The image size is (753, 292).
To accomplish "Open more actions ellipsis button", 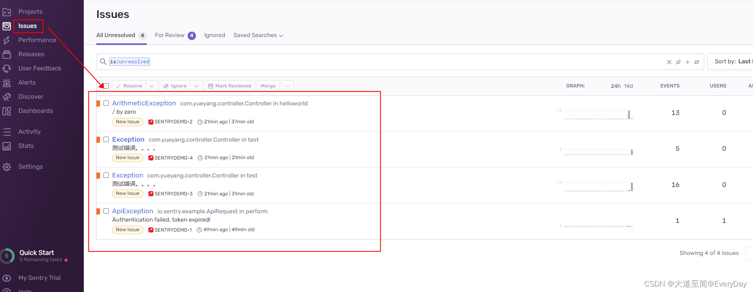I will 287,86.
